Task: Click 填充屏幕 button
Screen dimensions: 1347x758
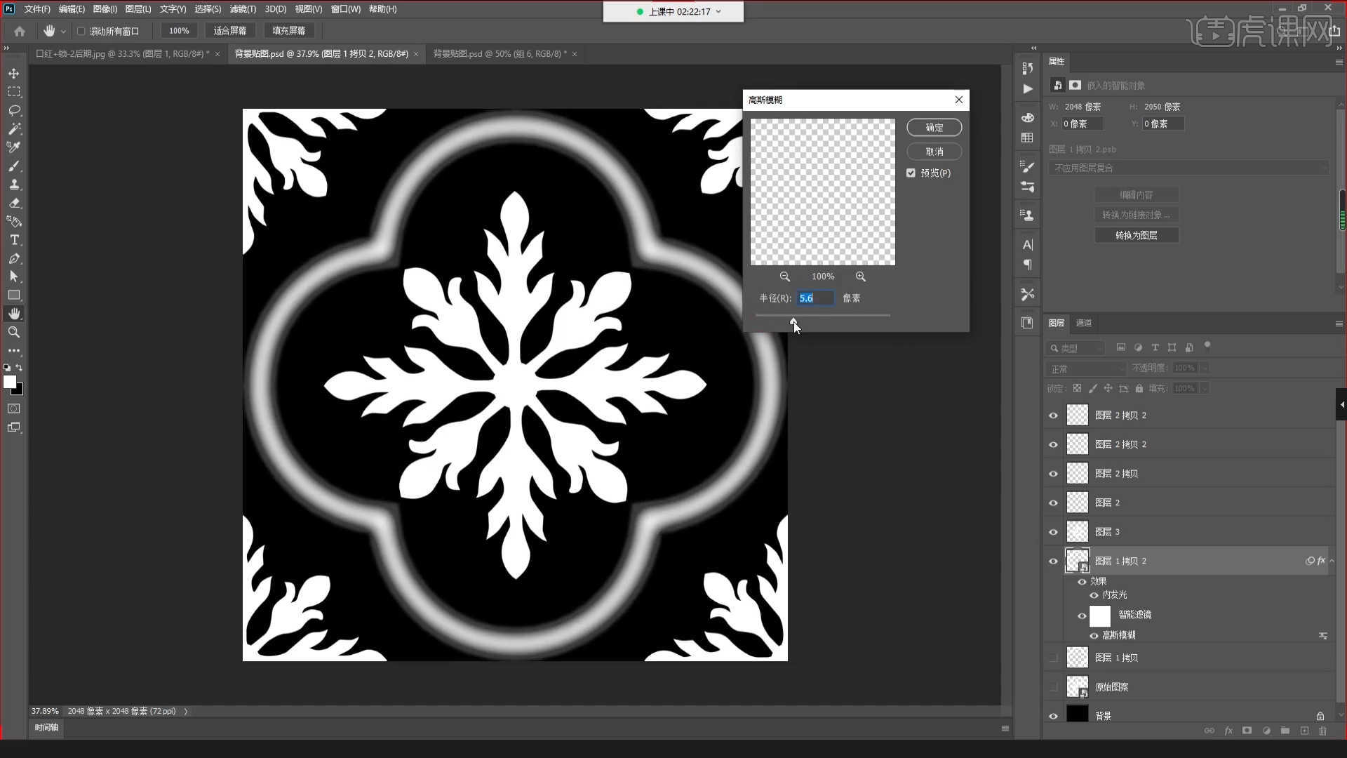Action: (x=289, y=31)
